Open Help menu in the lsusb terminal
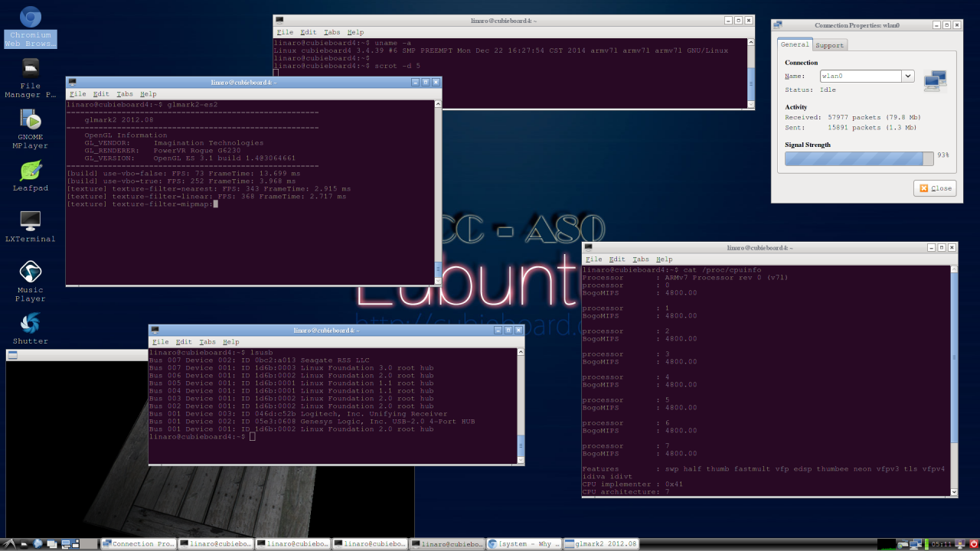 pos(230,342)
